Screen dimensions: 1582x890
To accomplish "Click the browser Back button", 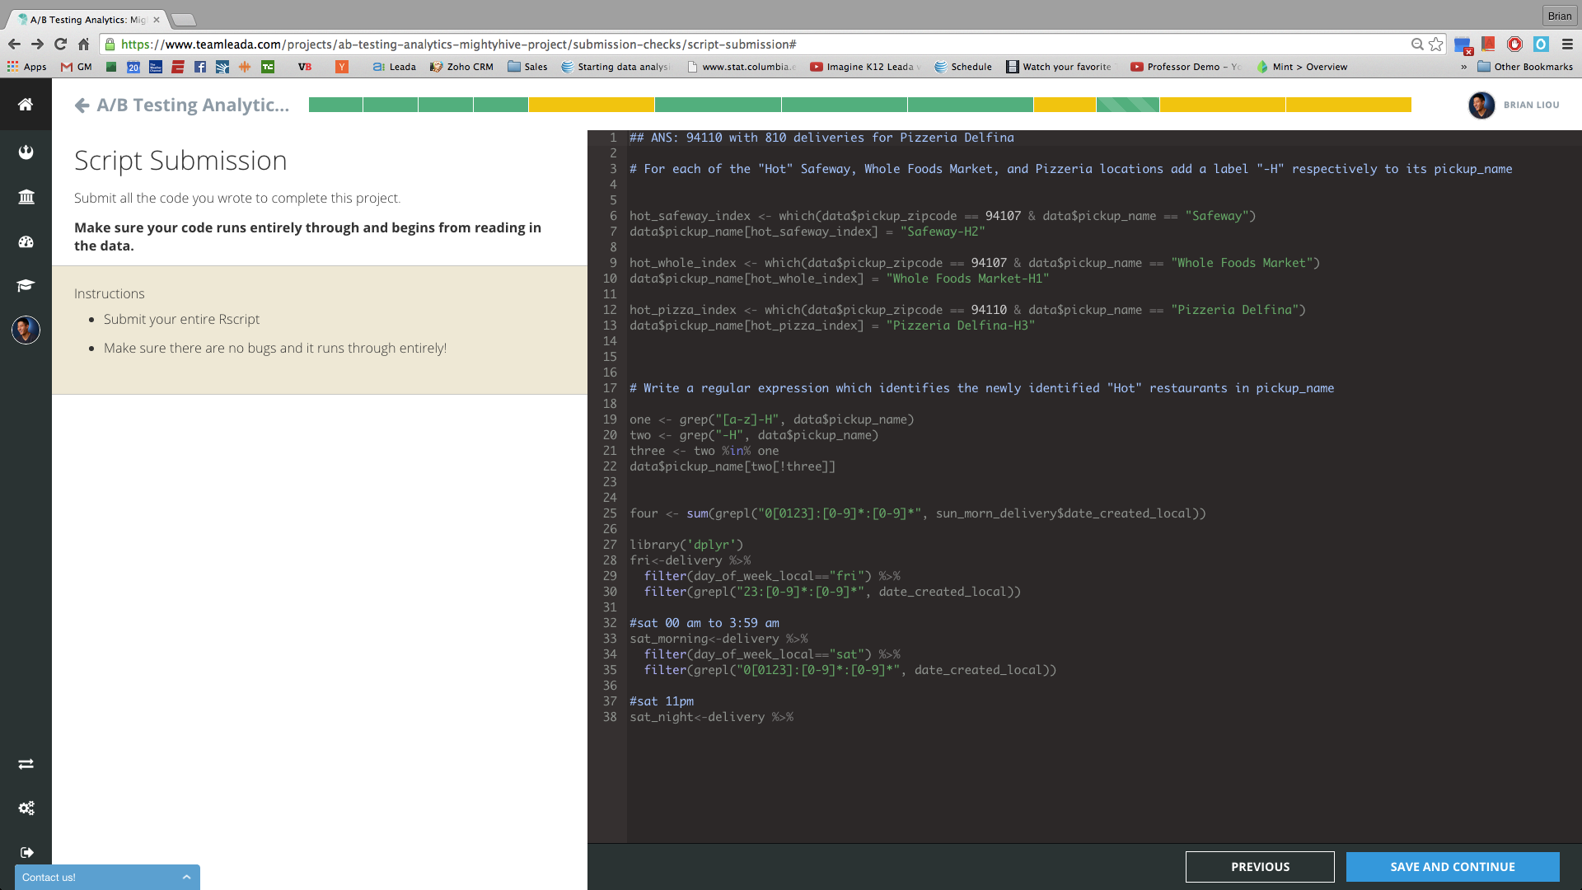I will coord(14,44).
